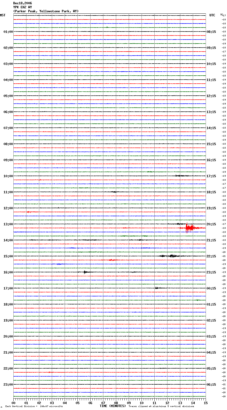Click the 20:00 MST time label
Image resolution: width=227 pixels, height=410 pixels.
click(8, 336)
